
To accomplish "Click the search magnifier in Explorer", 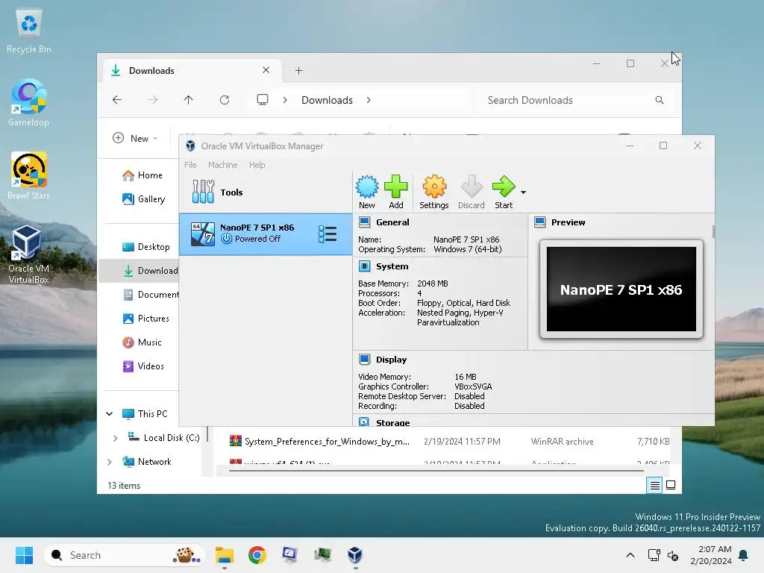I will (660, 100).
